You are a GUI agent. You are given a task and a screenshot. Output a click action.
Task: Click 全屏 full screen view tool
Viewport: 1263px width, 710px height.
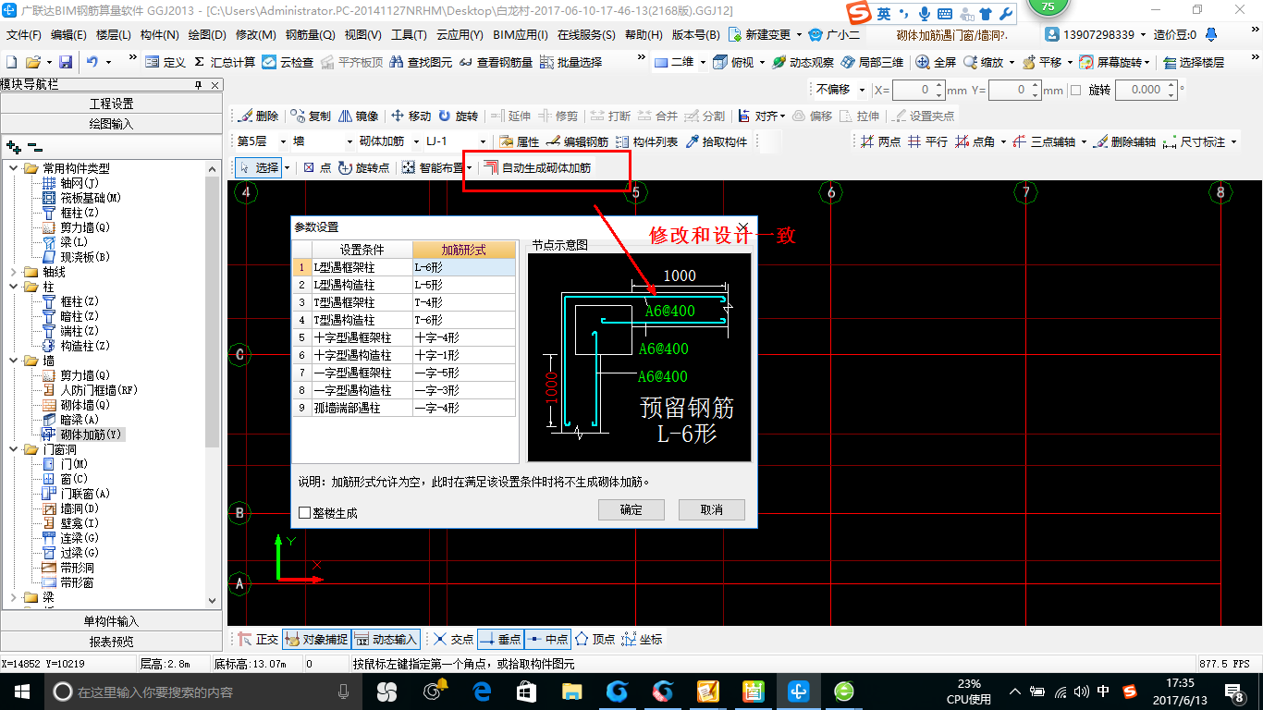pos(936,62)
